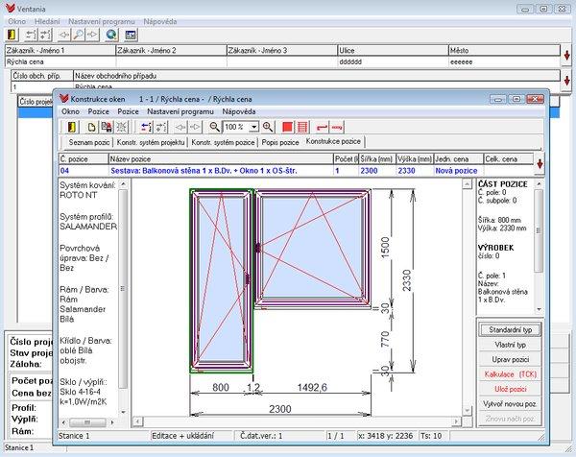This screenshot has height=457, width=576.
Task: Click the globe icon in Ventania toolbar
Action: coord(112,35)
